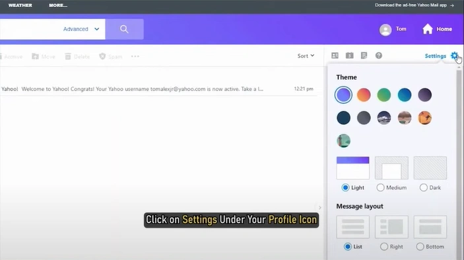Click the small pane collapse chevron arrow
Viewport: 464px width, 260px height.
320,208
